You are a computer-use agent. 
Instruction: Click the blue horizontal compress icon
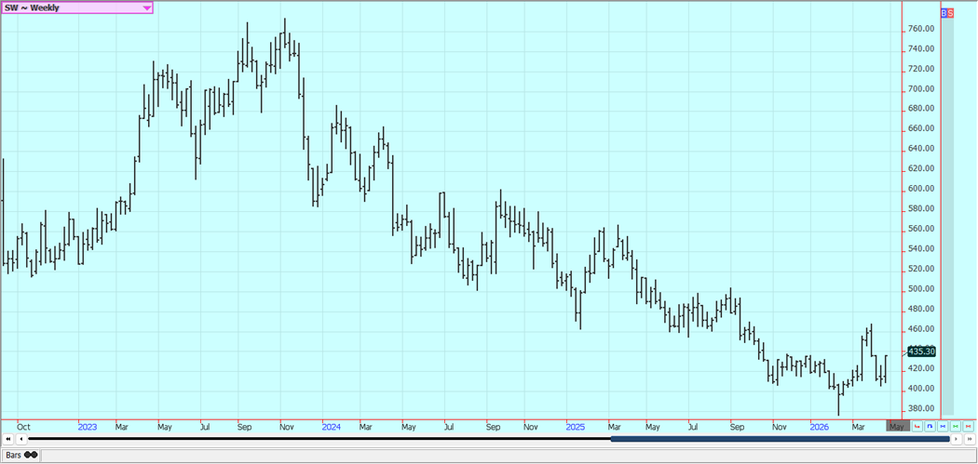pos(944,427)
